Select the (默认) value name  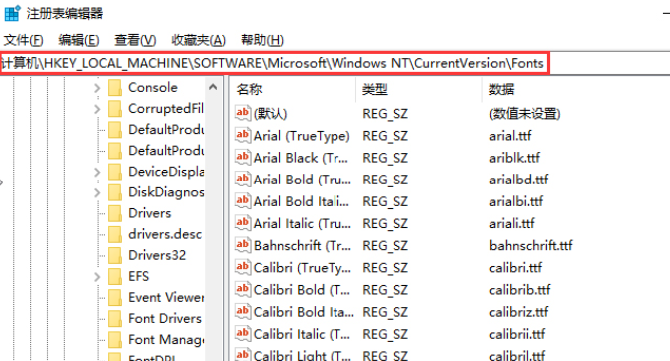[270, 114]
